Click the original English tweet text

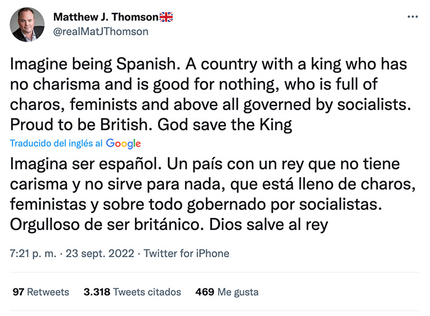pyautogui.click(x=211, y=94)
